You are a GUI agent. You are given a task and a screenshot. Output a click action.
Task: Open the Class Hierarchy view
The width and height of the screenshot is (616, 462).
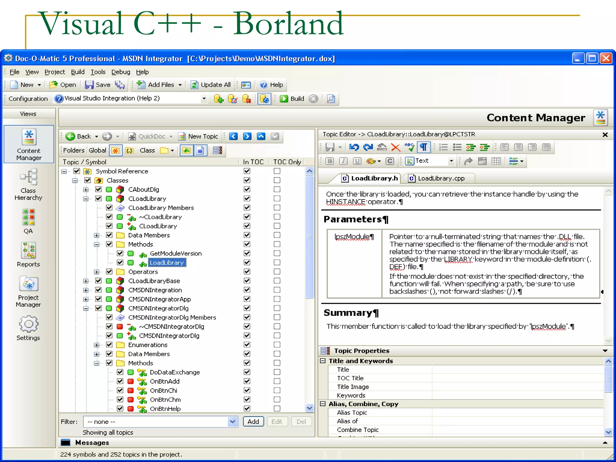click(29, 184)
